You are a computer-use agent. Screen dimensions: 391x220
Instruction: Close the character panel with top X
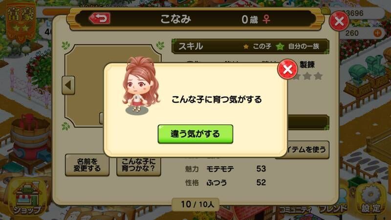339,21
